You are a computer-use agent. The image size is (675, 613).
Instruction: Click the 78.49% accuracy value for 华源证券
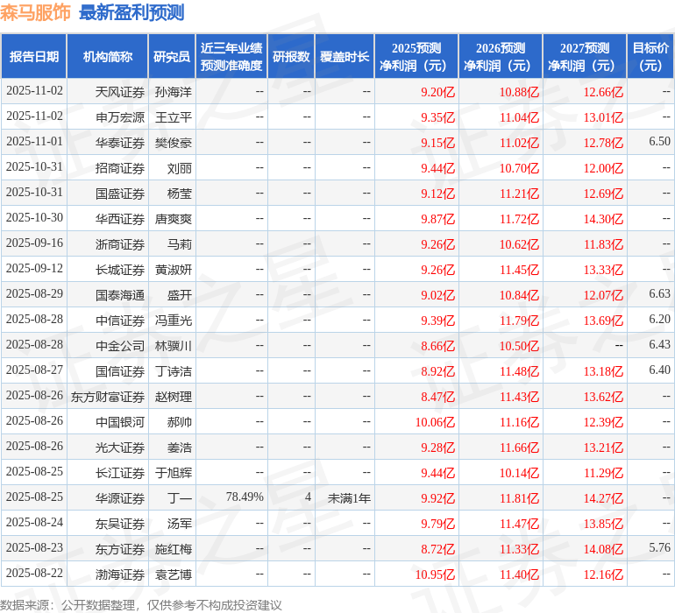[x=245, y=497]
